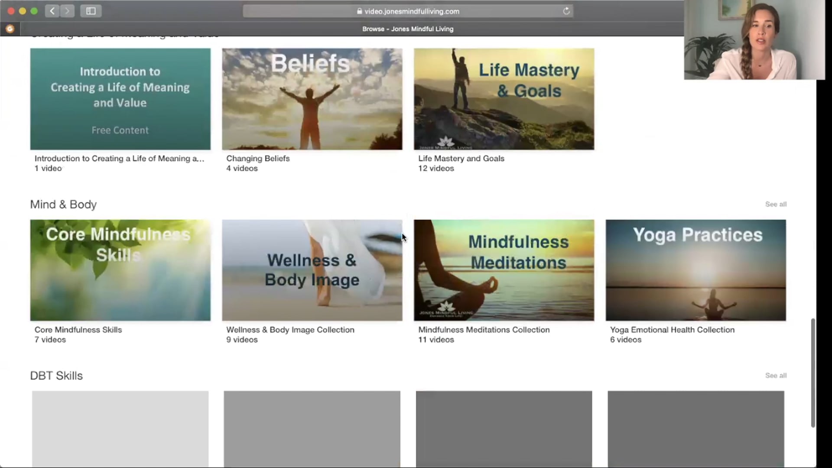Screen dimensions: 832x468
Task: Click Yoga Emotional Health Collection title
Action: pos(672,330)
